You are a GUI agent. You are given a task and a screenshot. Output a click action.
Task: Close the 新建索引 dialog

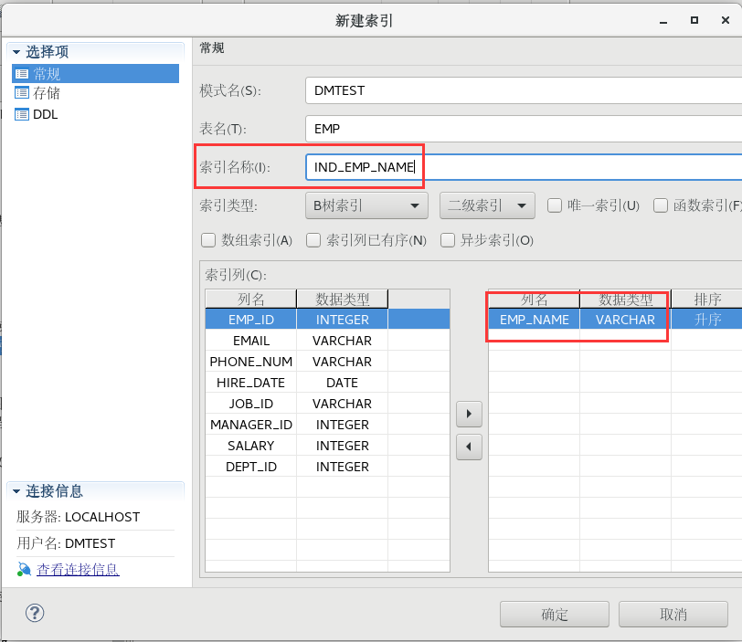click(725, 20)
